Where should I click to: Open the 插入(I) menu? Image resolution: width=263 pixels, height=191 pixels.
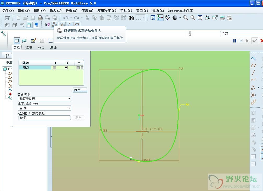(x=55, y=10)
